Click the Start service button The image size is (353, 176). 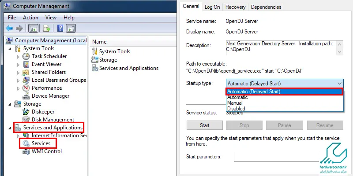tap(205, 125)
